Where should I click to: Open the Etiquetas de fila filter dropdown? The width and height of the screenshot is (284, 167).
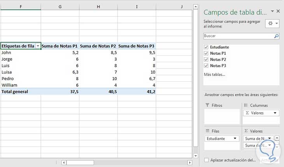tap(38, 46)
